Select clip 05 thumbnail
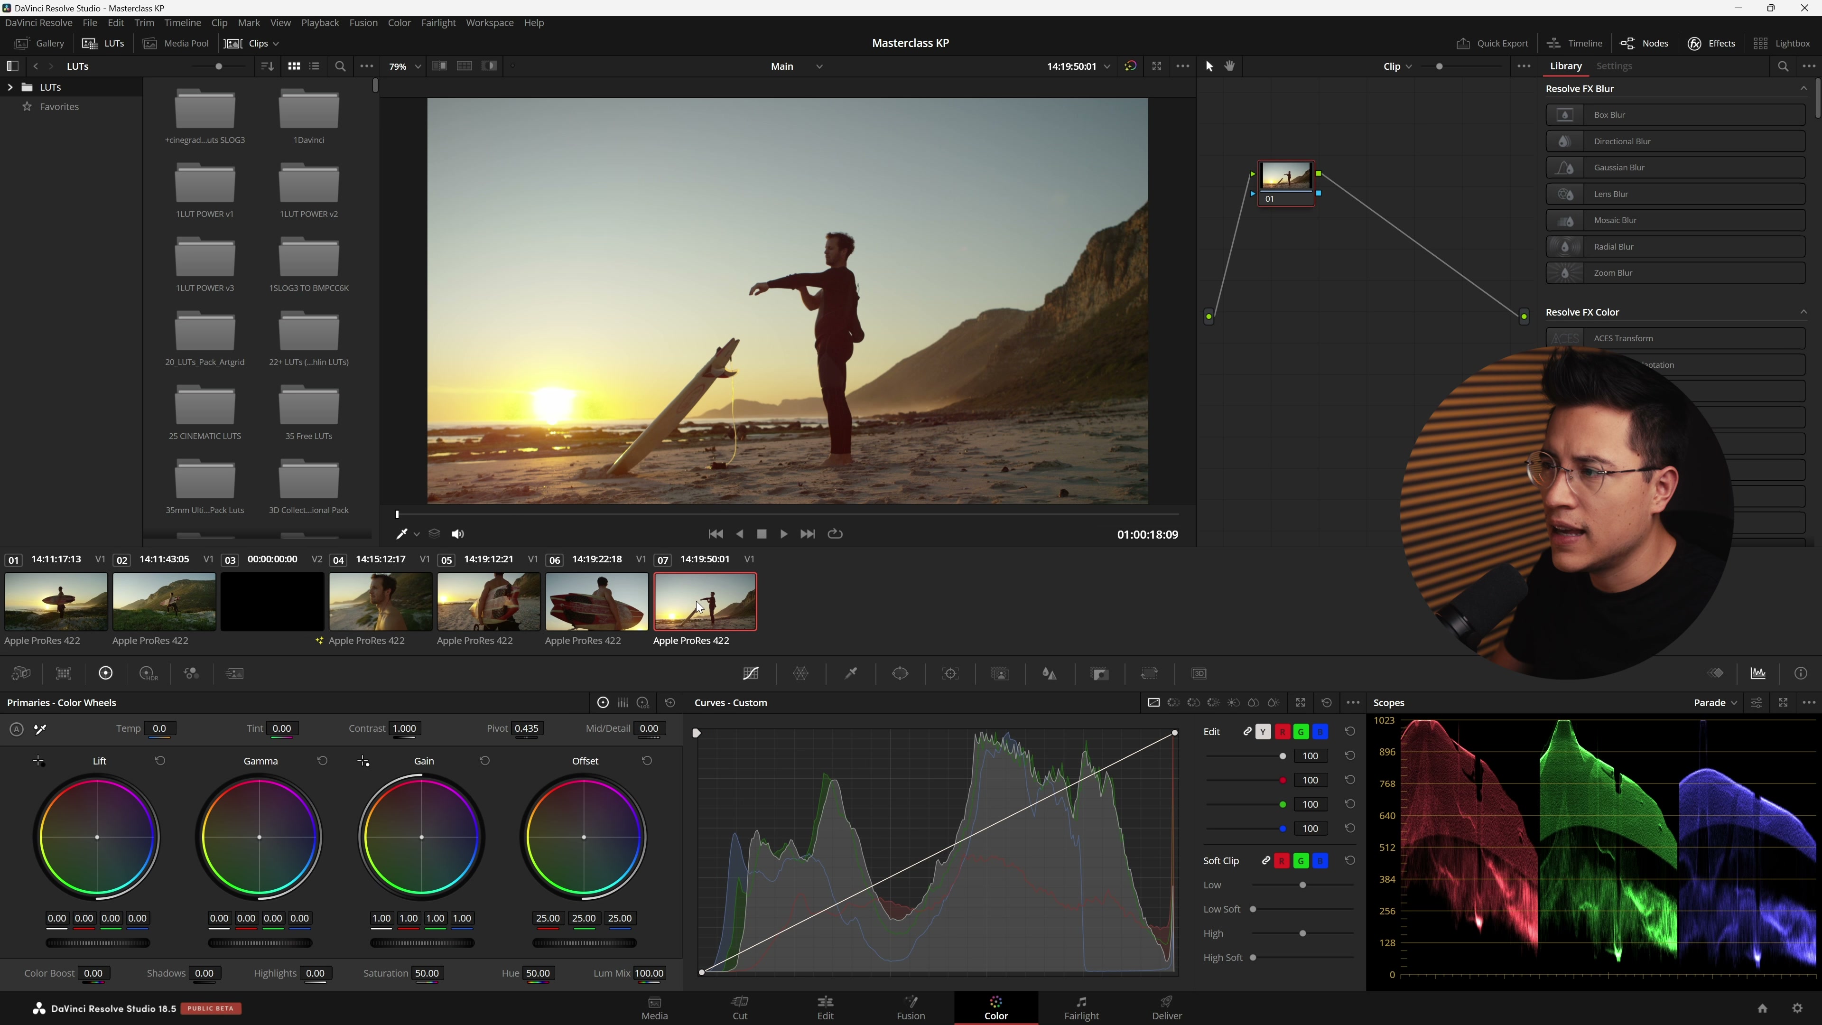Screen dimensions: 1822x1025 488,601
